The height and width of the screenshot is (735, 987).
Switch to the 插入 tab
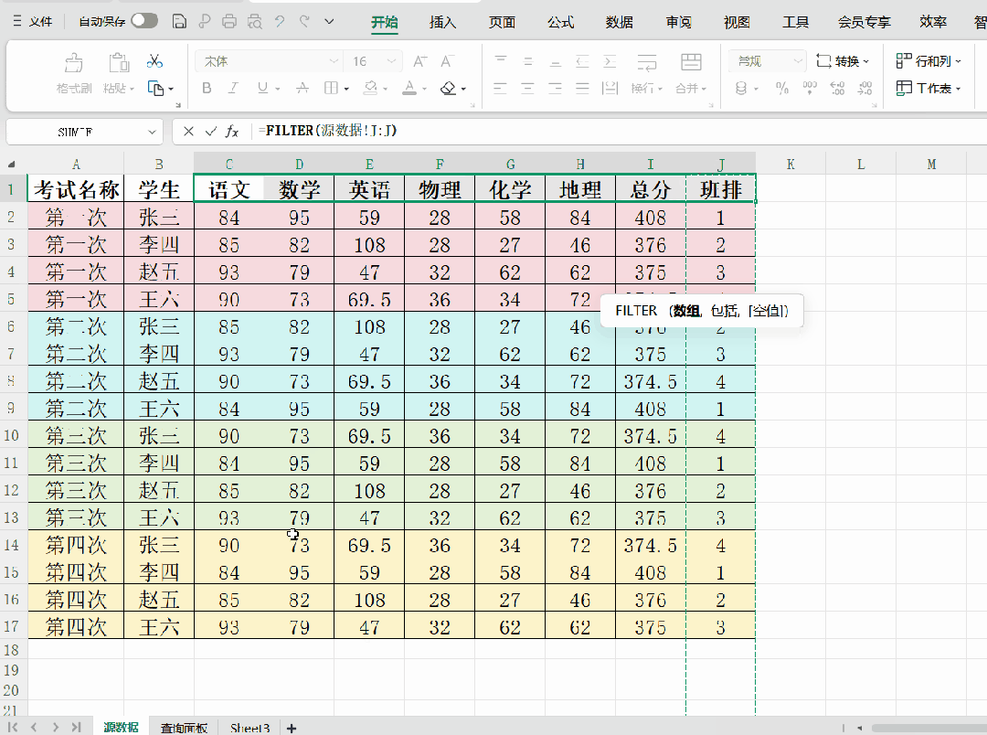click(442, 22)
